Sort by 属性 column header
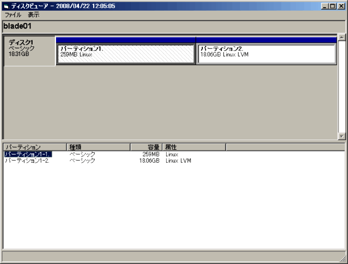Image resolution: width=348 pixels, height=264 pixels. (x=194, y=147)
